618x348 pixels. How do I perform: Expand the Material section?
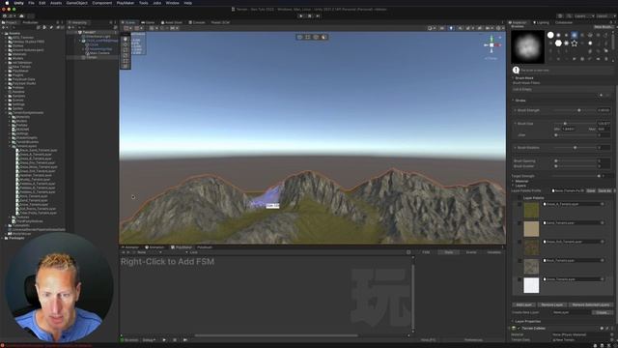click(x=513, y=181)
